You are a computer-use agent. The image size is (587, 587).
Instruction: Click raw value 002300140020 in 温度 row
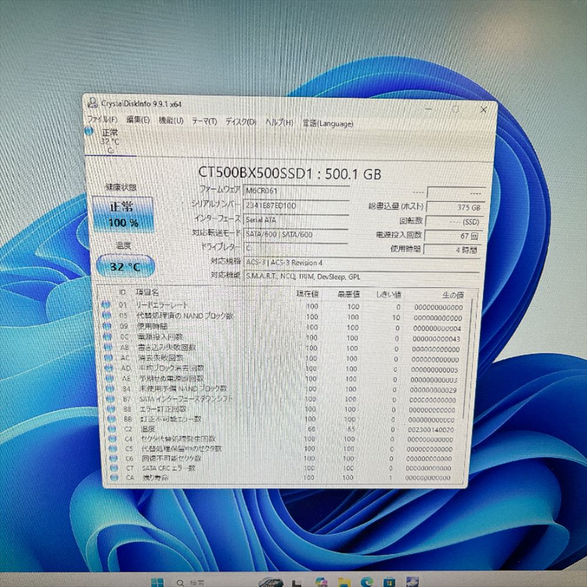[431, 430]
